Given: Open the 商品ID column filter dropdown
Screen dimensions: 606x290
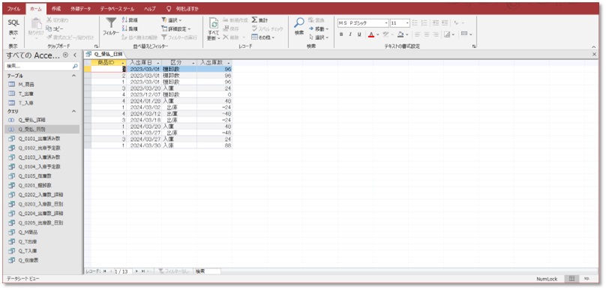Looking at the screenshot, I should 123,62.
